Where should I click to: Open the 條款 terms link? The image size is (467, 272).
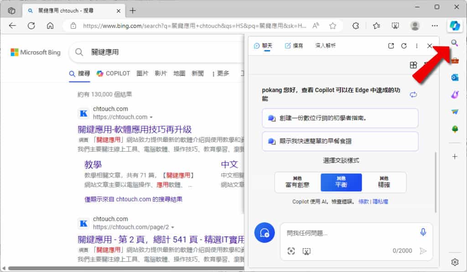pyautogui.click(x=363, y=201)
